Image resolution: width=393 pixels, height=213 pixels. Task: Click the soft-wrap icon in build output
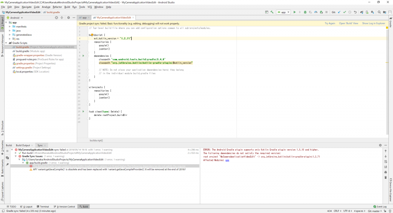[x=385, y=162]
